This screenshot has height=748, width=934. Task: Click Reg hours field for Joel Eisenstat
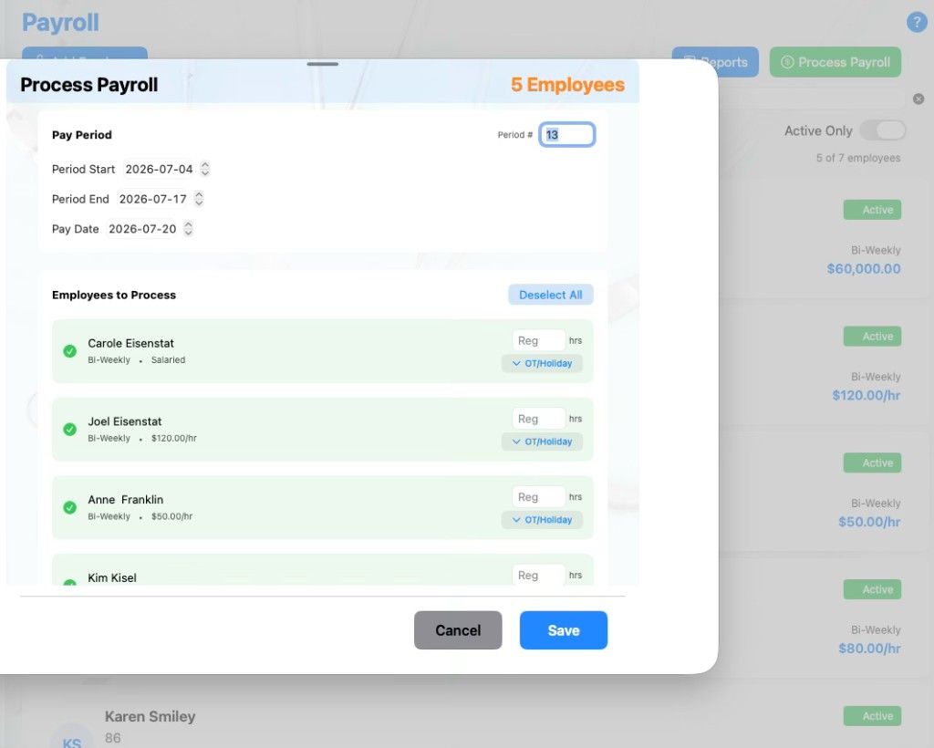tap(538, 419)
